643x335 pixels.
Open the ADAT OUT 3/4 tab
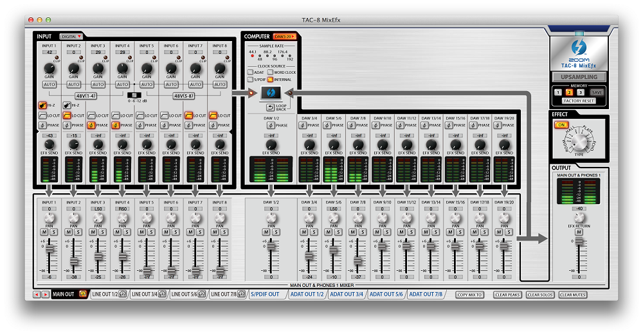346,295
